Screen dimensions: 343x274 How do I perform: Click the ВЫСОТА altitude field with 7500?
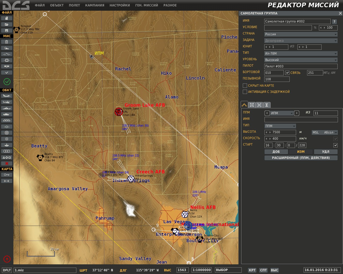pos(280,132)
